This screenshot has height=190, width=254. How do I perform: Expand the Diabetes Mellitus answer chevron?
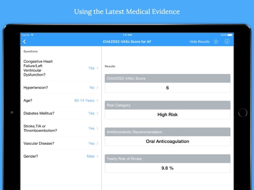pyautogui.click(x=98, y=113)
